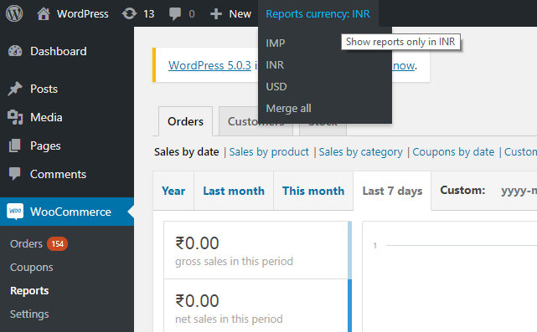Image resolution: width=537 pixels, height=332 pixels.
Task: Click the gross sales in this period box
Action: 257,250
